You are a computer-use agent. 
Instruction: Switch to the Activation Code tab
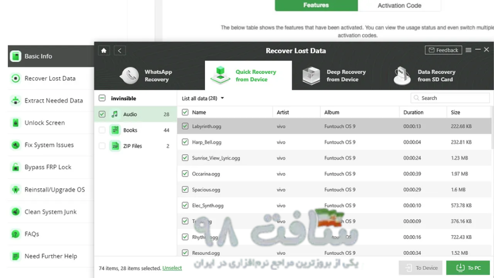399,5
